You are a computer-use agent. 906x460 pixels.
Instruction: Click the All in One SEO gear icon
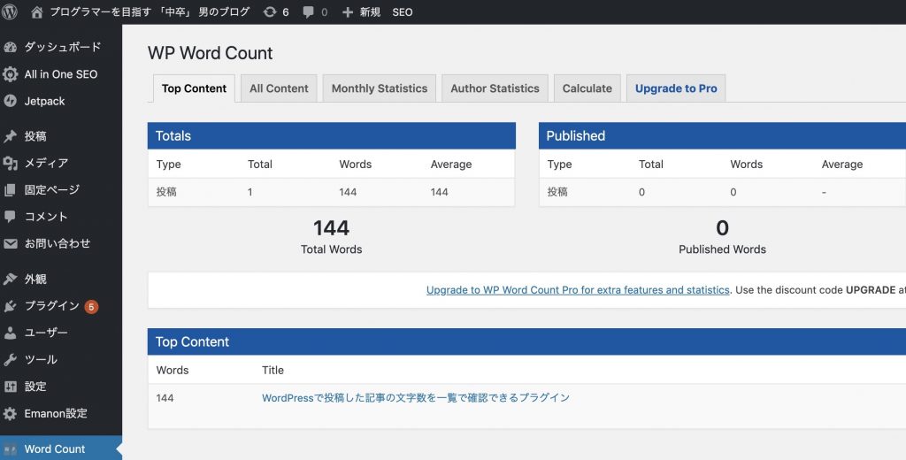(10, 74)
